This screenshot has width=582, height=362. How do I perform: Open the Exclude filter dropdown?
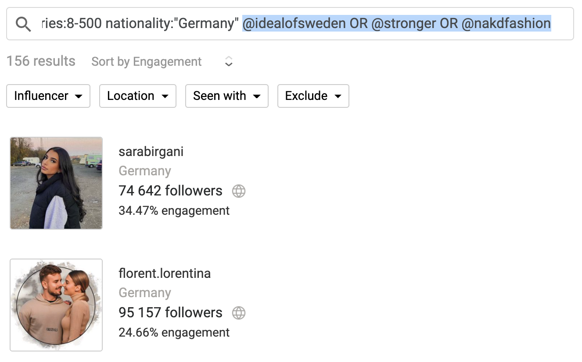(313, 96)
